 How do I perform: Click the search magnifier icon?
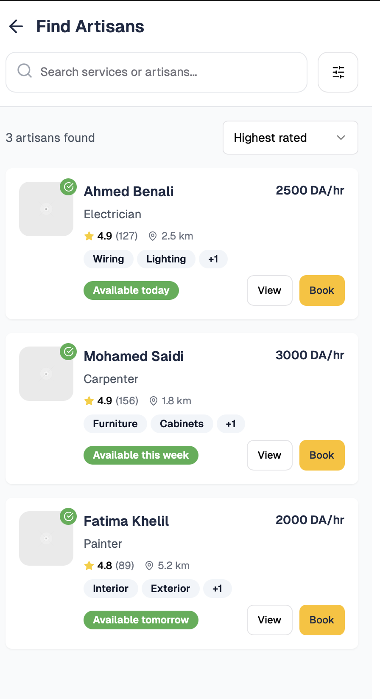click(x=25, y=70)
